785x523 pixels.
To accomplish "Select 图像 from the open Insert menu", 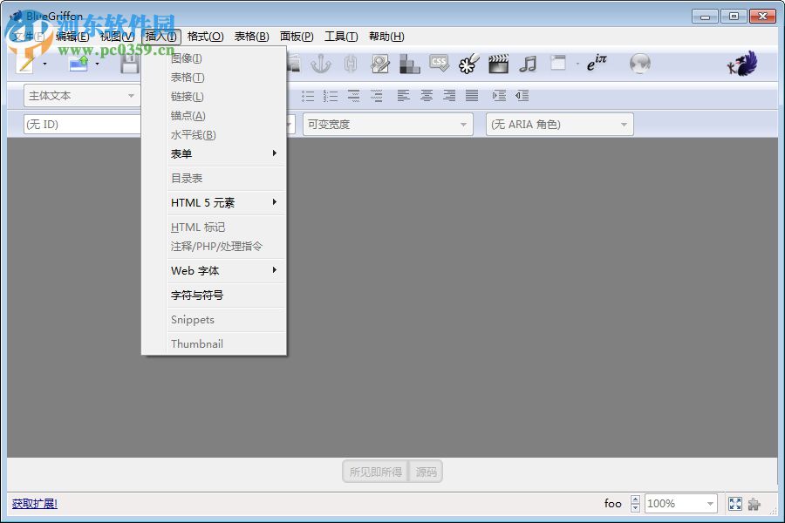I will [187, 58].
